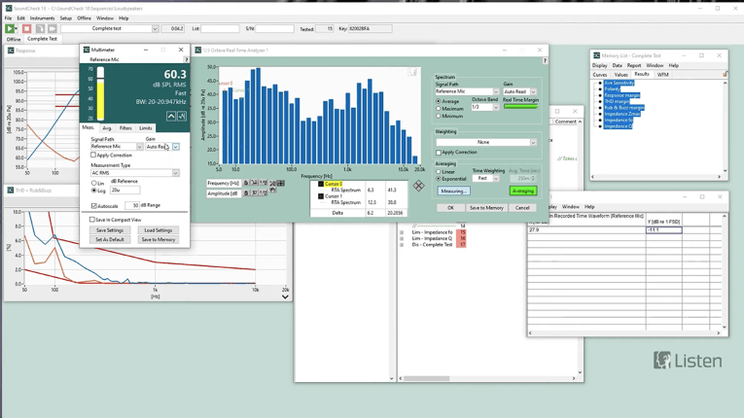Click the Amplitude axis autoscale icon
Viewport: 744px width, 418px height.
[x=255, y=193]
